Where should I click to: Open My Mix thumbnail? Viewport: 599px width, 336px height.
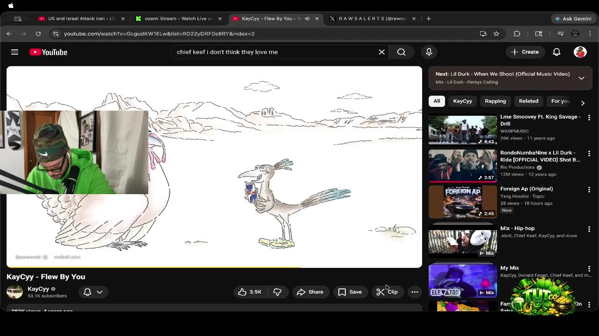(463, 280)
